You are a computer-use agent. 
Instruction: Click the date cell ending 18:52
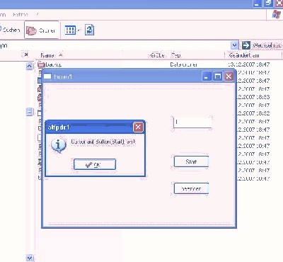(x=253, y=113)
